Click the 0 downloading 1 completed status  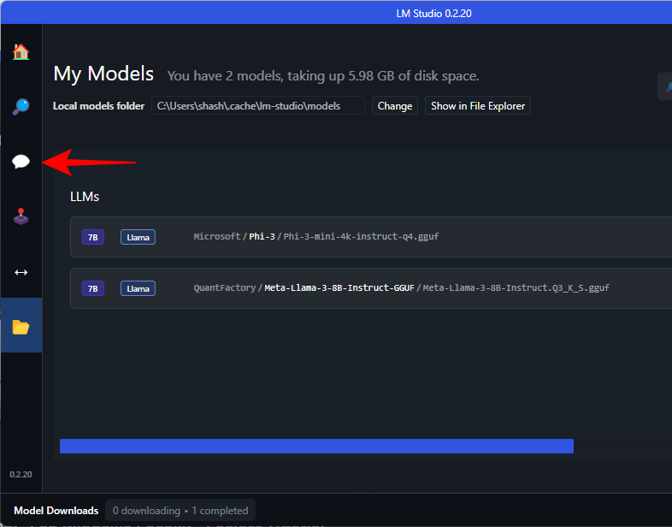point(180,510)
